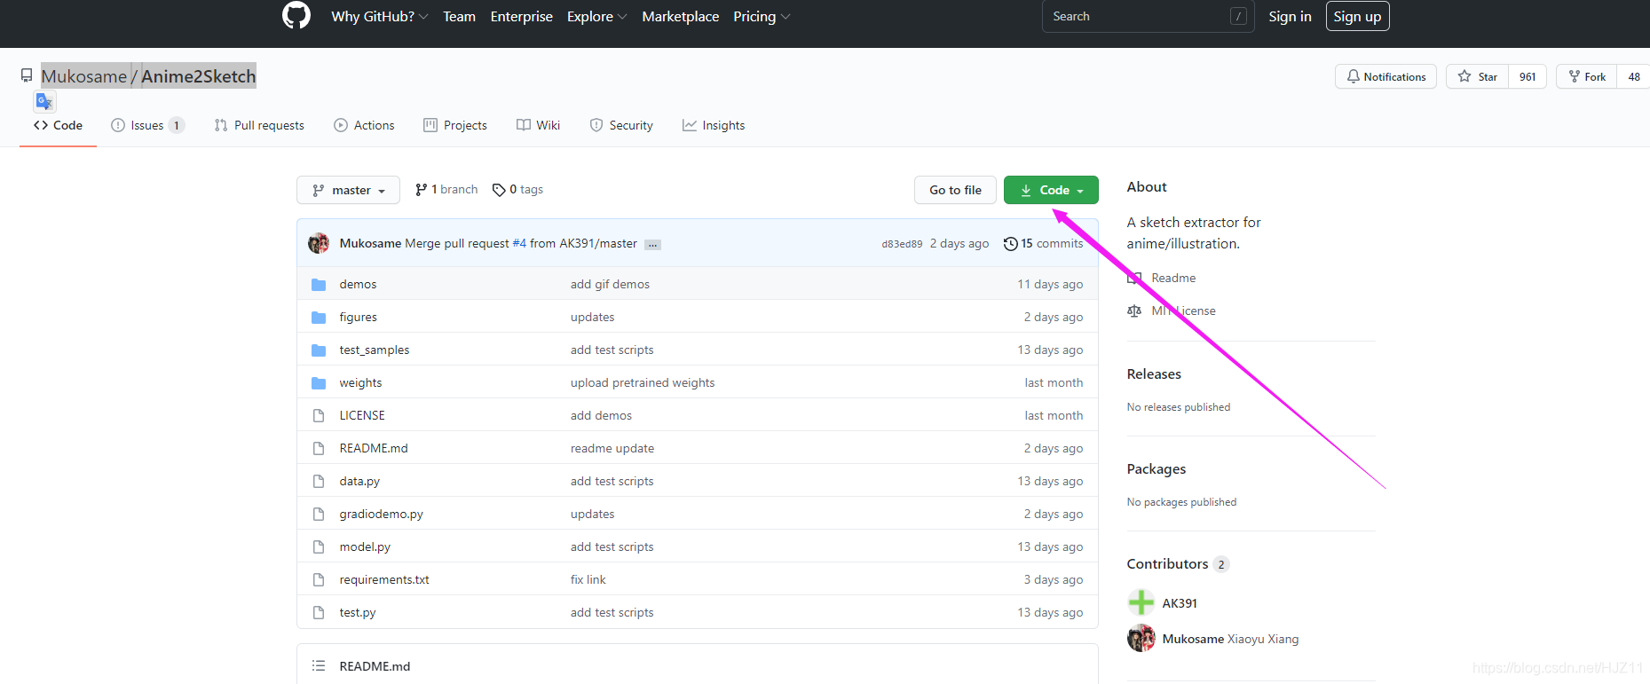Open the master branch dropdown
Viewport: 1650px width, 684px height.
(348, 190)
